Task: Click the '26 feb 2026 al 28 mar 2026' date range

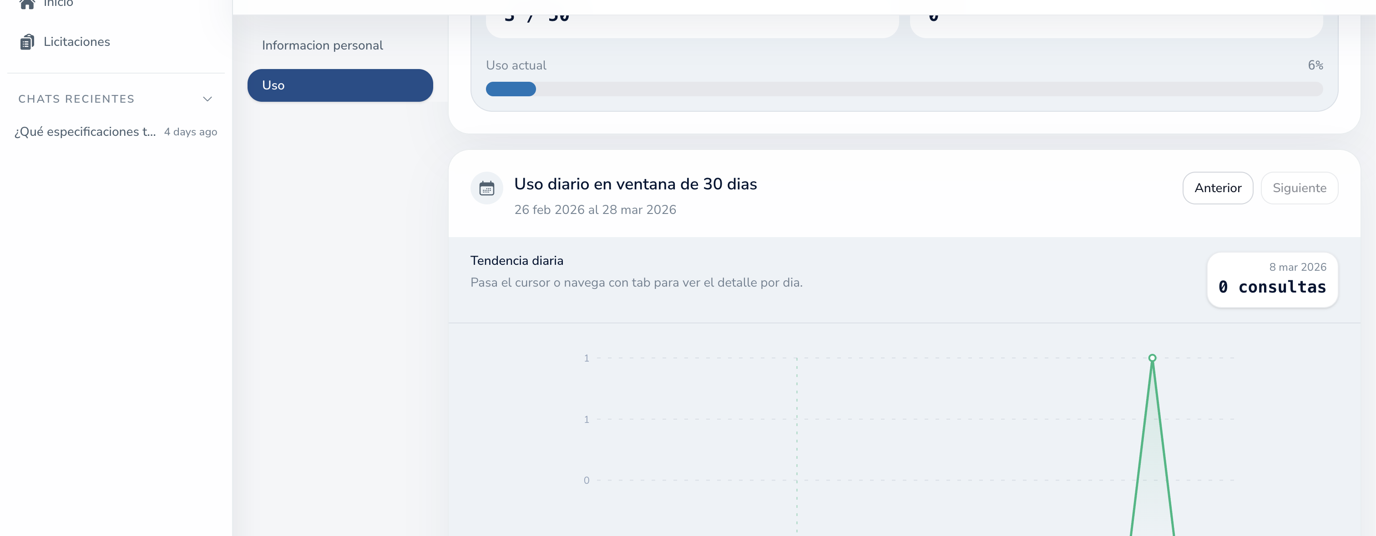Action: pos(595,210)
